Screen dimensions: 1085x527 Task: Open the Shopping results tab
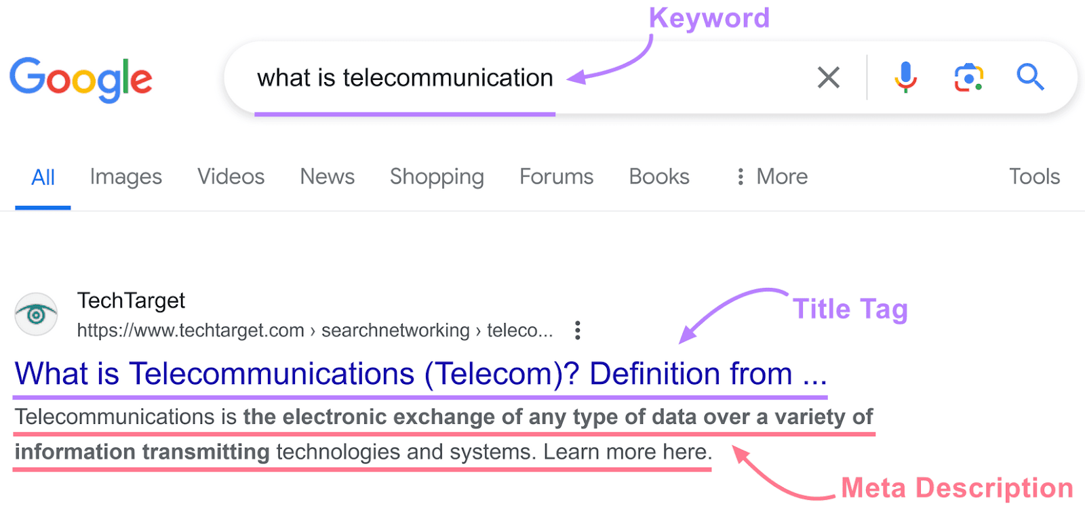[x=436, y=177]
